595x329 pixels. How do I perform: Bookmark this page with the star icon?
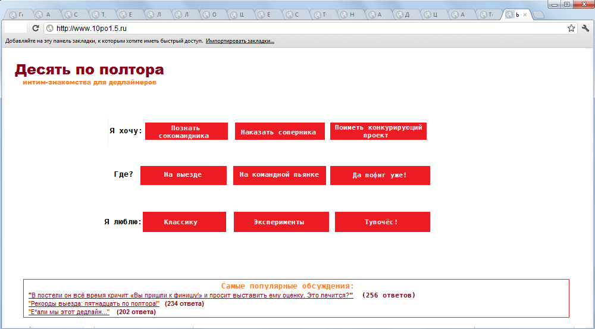571,28
